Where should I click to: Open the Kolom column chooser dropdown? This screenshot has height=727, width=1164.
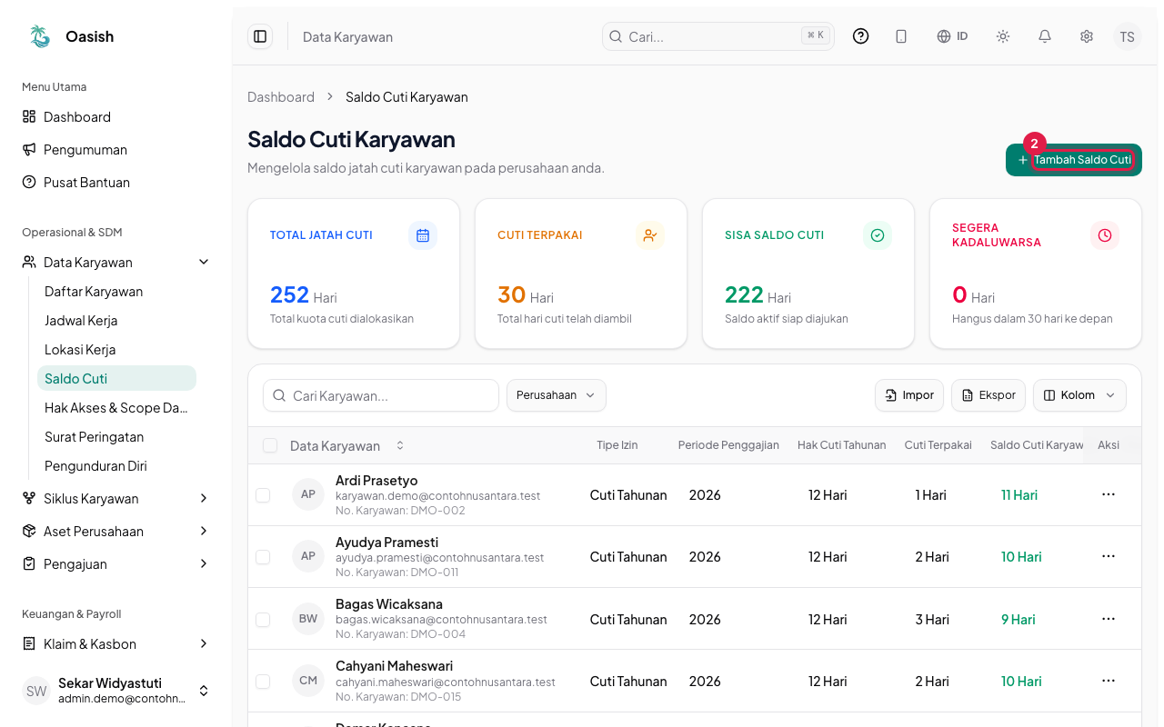point(1079,395)
